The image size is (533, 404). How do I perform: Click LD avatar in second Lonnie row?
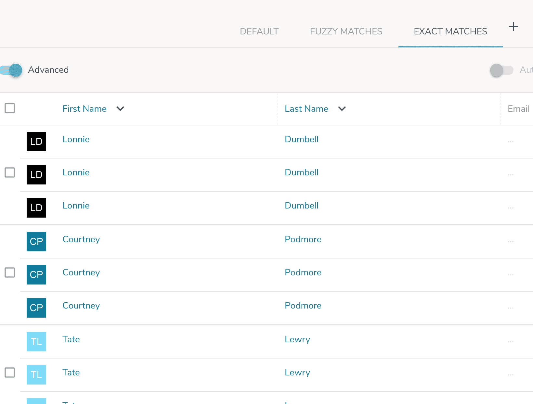click(x=36, y=175)
